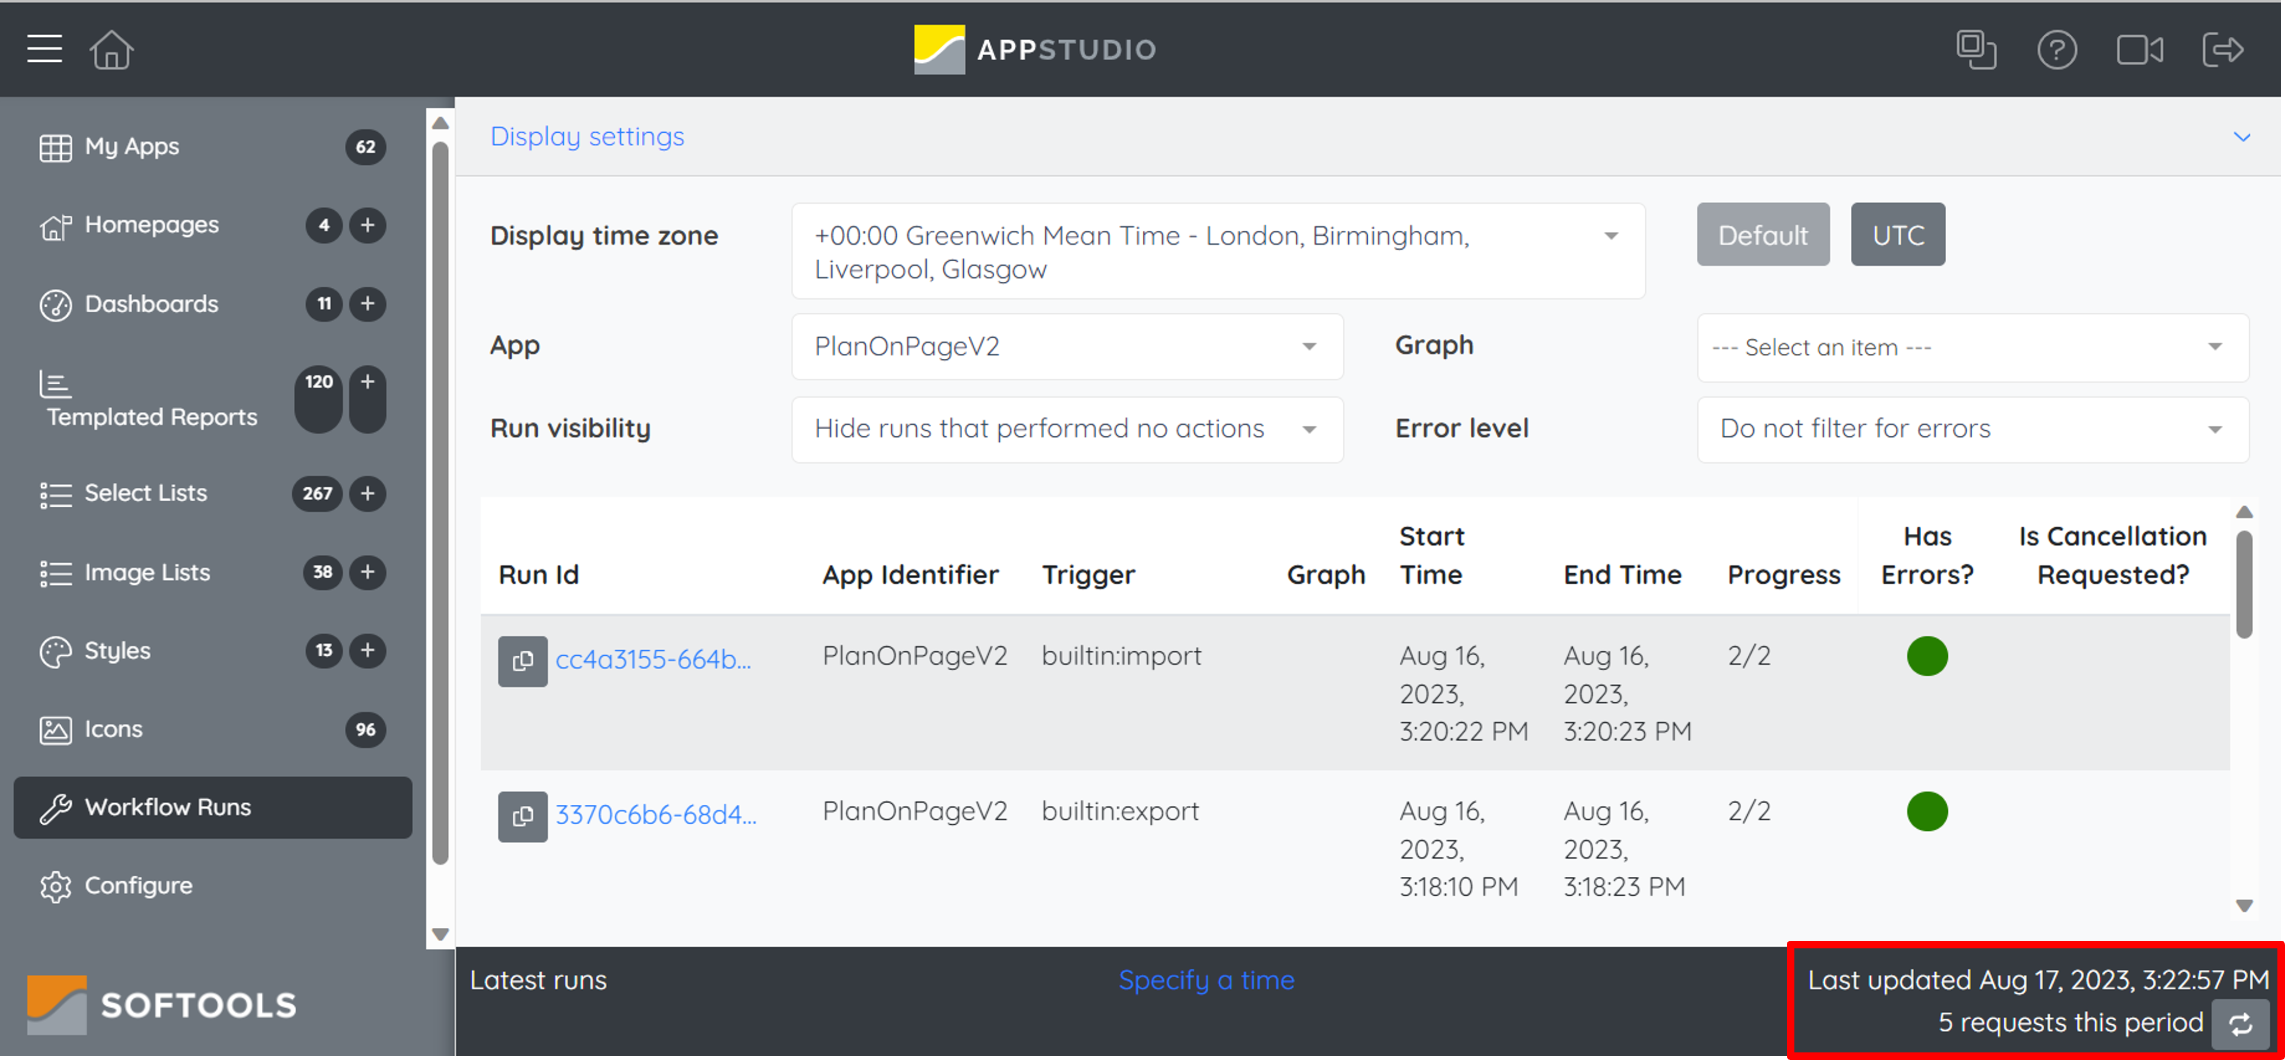Viewport: 2285px width, 1060px height.
Task: Click table scrollbar down arrow
Action: coord(2244,906)
